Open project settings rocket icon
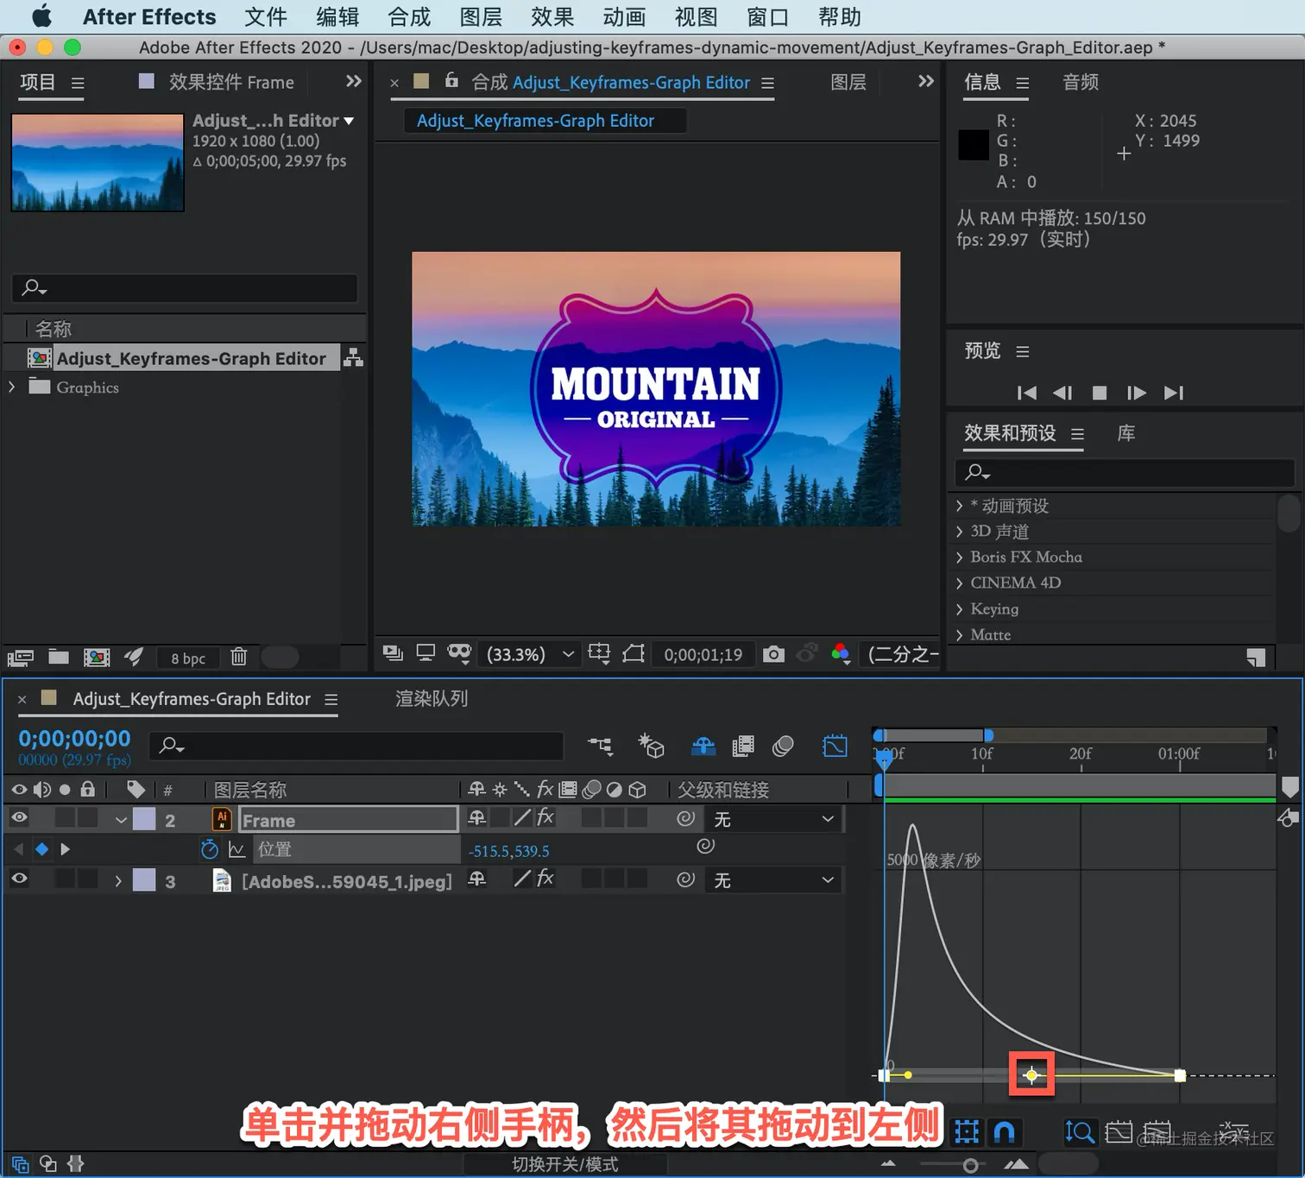 click(134, 657)
